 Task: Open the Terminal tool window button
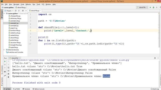pyautogui.click(x=26, y=89)
